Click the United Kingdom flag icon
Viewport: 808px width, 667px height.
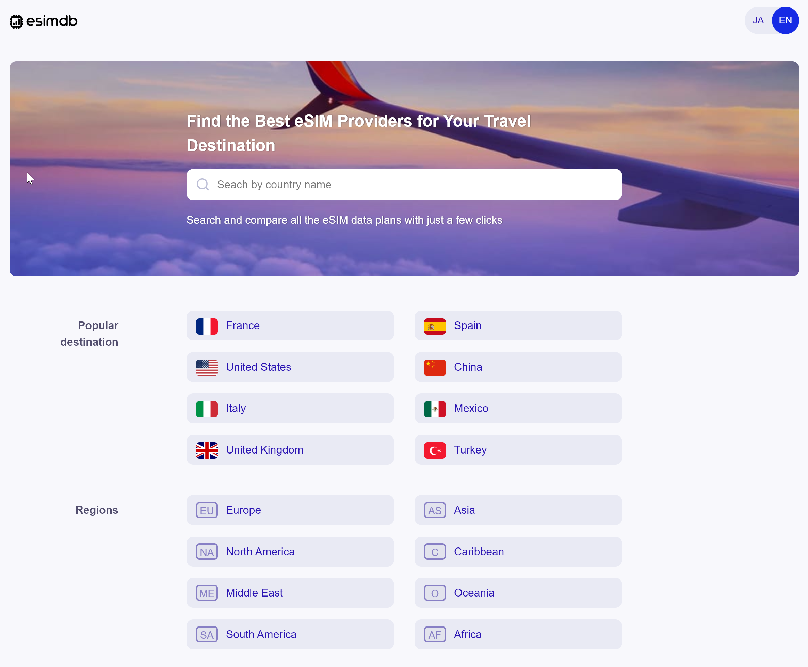pos(207,450)
